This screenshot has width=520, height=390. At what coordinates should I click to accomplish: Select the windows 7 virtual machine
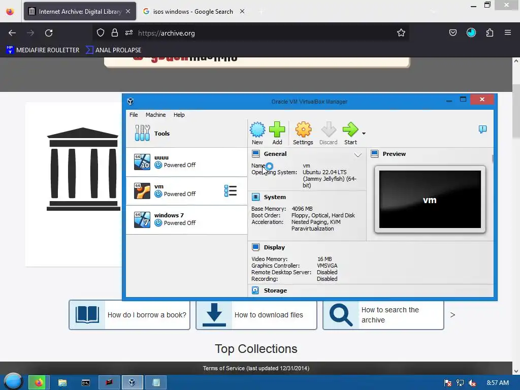click(x=187, y=219)
